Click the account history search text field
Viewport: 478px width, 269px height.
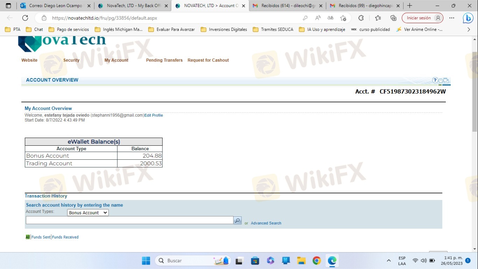point(129,220)
